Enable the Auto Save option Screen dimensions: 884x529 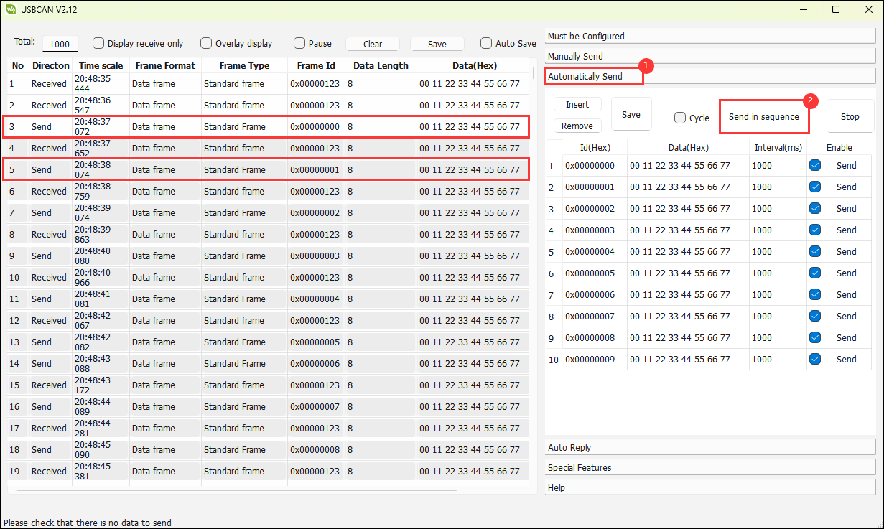[x=486, y=43]
